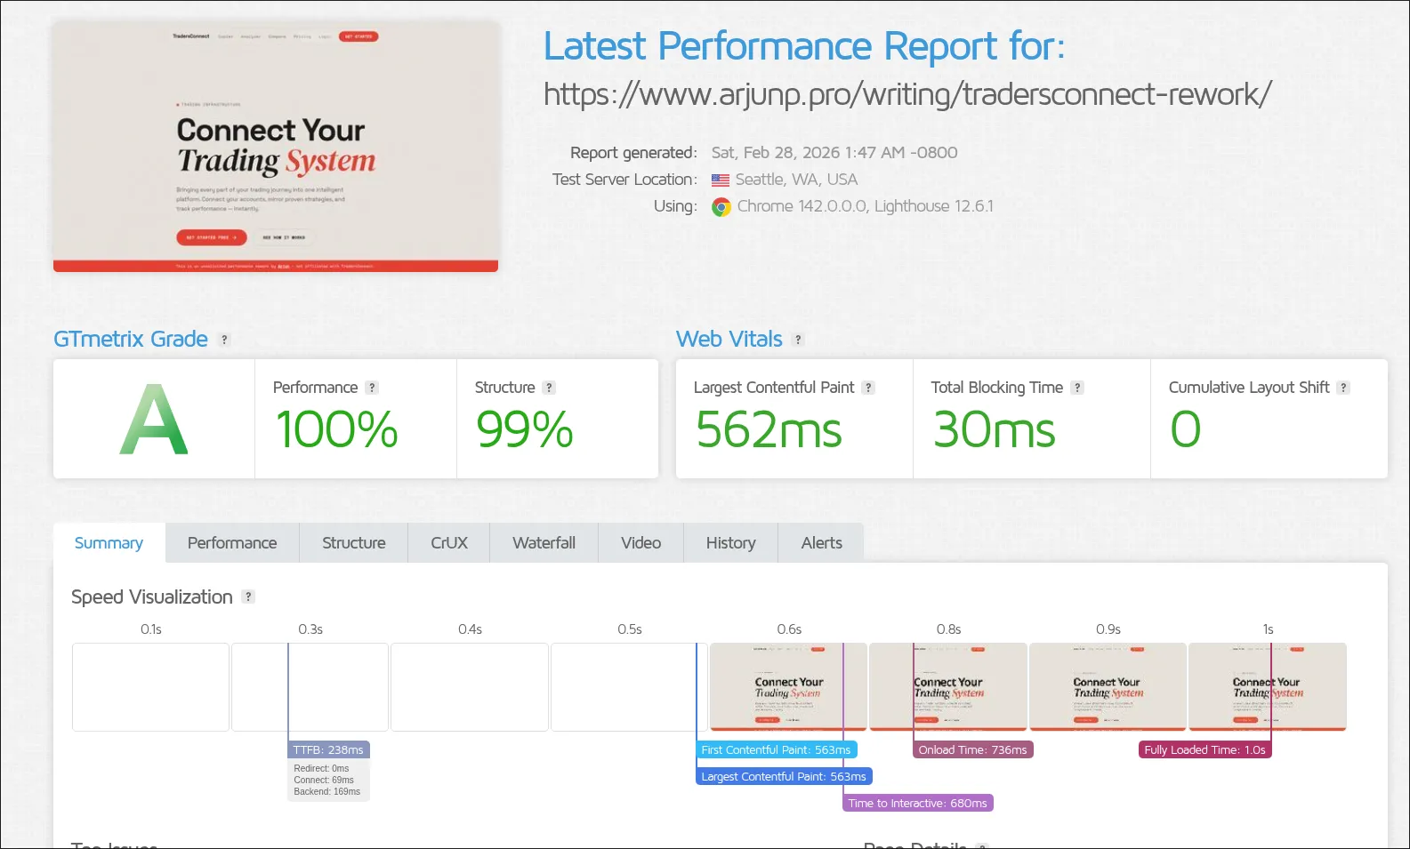Click help icon beside Web Vitals heading

[798, 340]
